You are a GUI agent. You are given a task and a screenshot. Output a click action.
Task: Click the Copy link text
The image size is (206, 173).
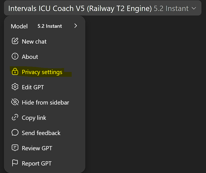click(34, 118)
